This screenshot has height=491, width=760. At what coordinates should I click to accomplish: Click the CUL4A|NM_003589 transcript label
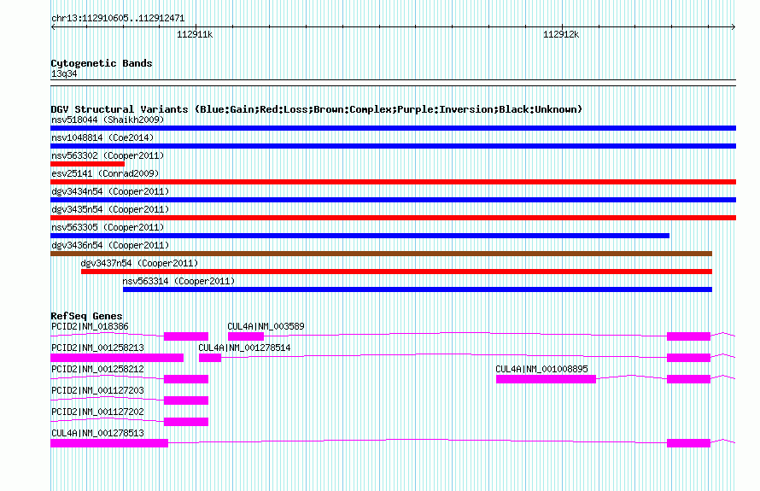[x=266, y=326]
